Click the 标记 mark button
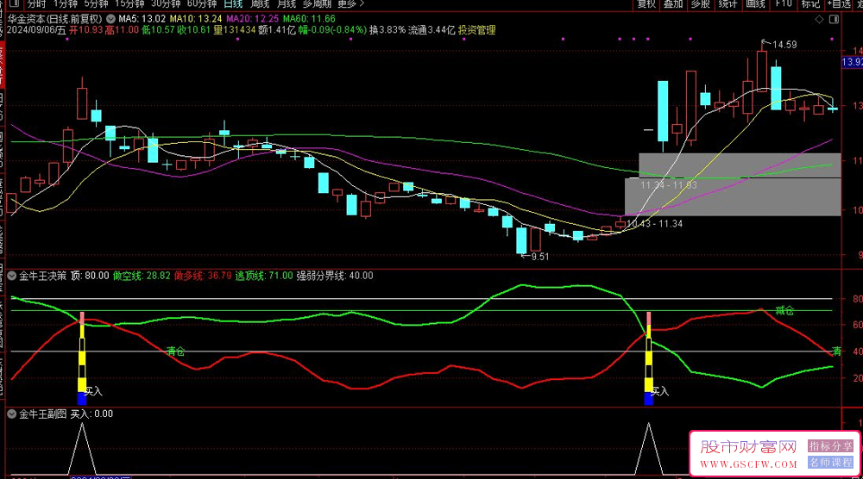The height and width of the screenshot is (479, 863). tap(810, 3)
